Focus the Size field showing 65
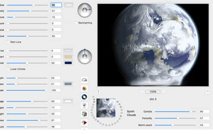 coord(56,5)
